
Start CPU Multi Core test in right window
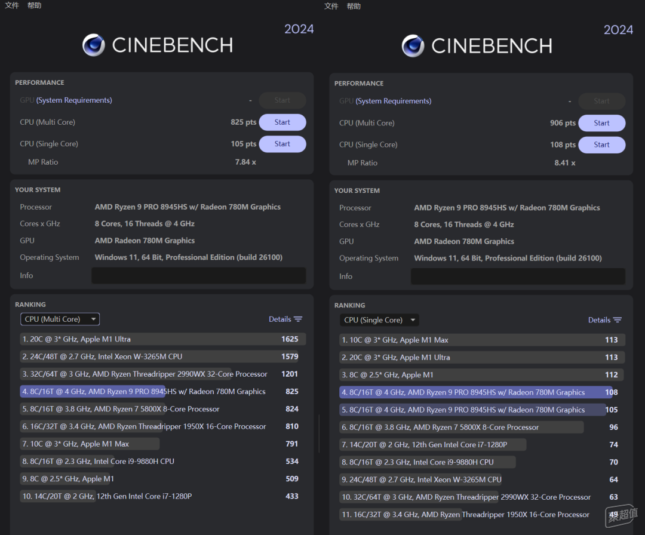coord(601,123)
